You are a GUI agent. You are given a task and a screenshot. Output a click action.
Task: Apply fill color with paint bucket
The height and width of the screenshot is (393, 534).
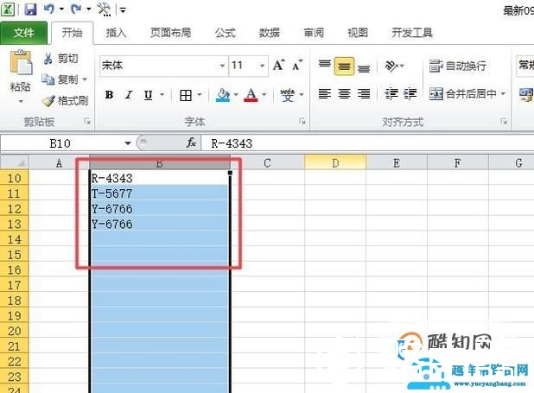pos(223,95)
